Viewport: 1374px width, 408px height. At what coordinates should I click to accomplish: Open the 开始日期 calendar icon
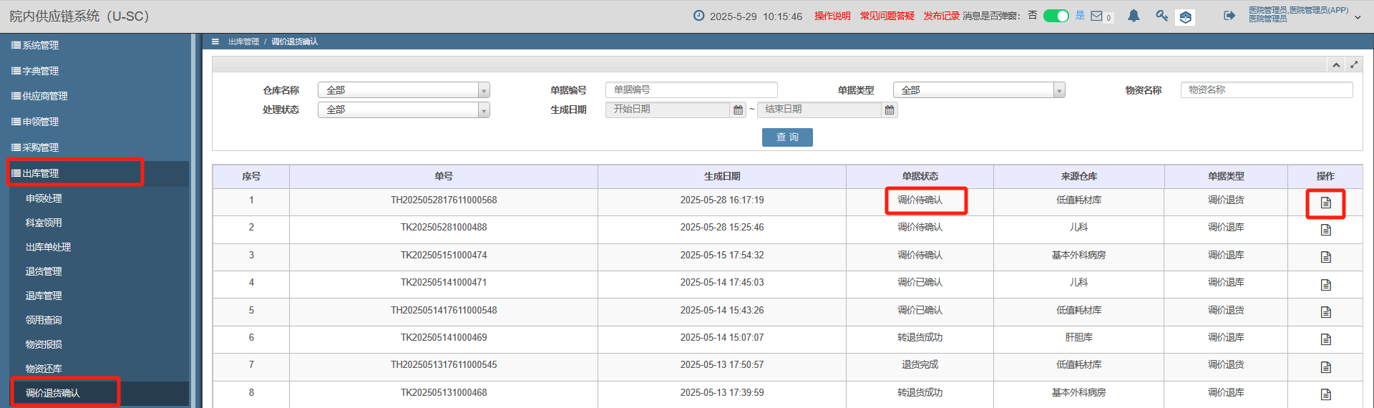click(x=739, y=110)
